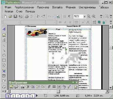This screenshot has width=113, height=99.
Task: Print the publication using printer icon
Action: (27, 16)
